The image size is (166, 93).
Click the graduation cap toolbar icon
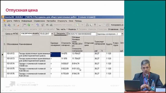pyautogui.click(x=47, y=25)
